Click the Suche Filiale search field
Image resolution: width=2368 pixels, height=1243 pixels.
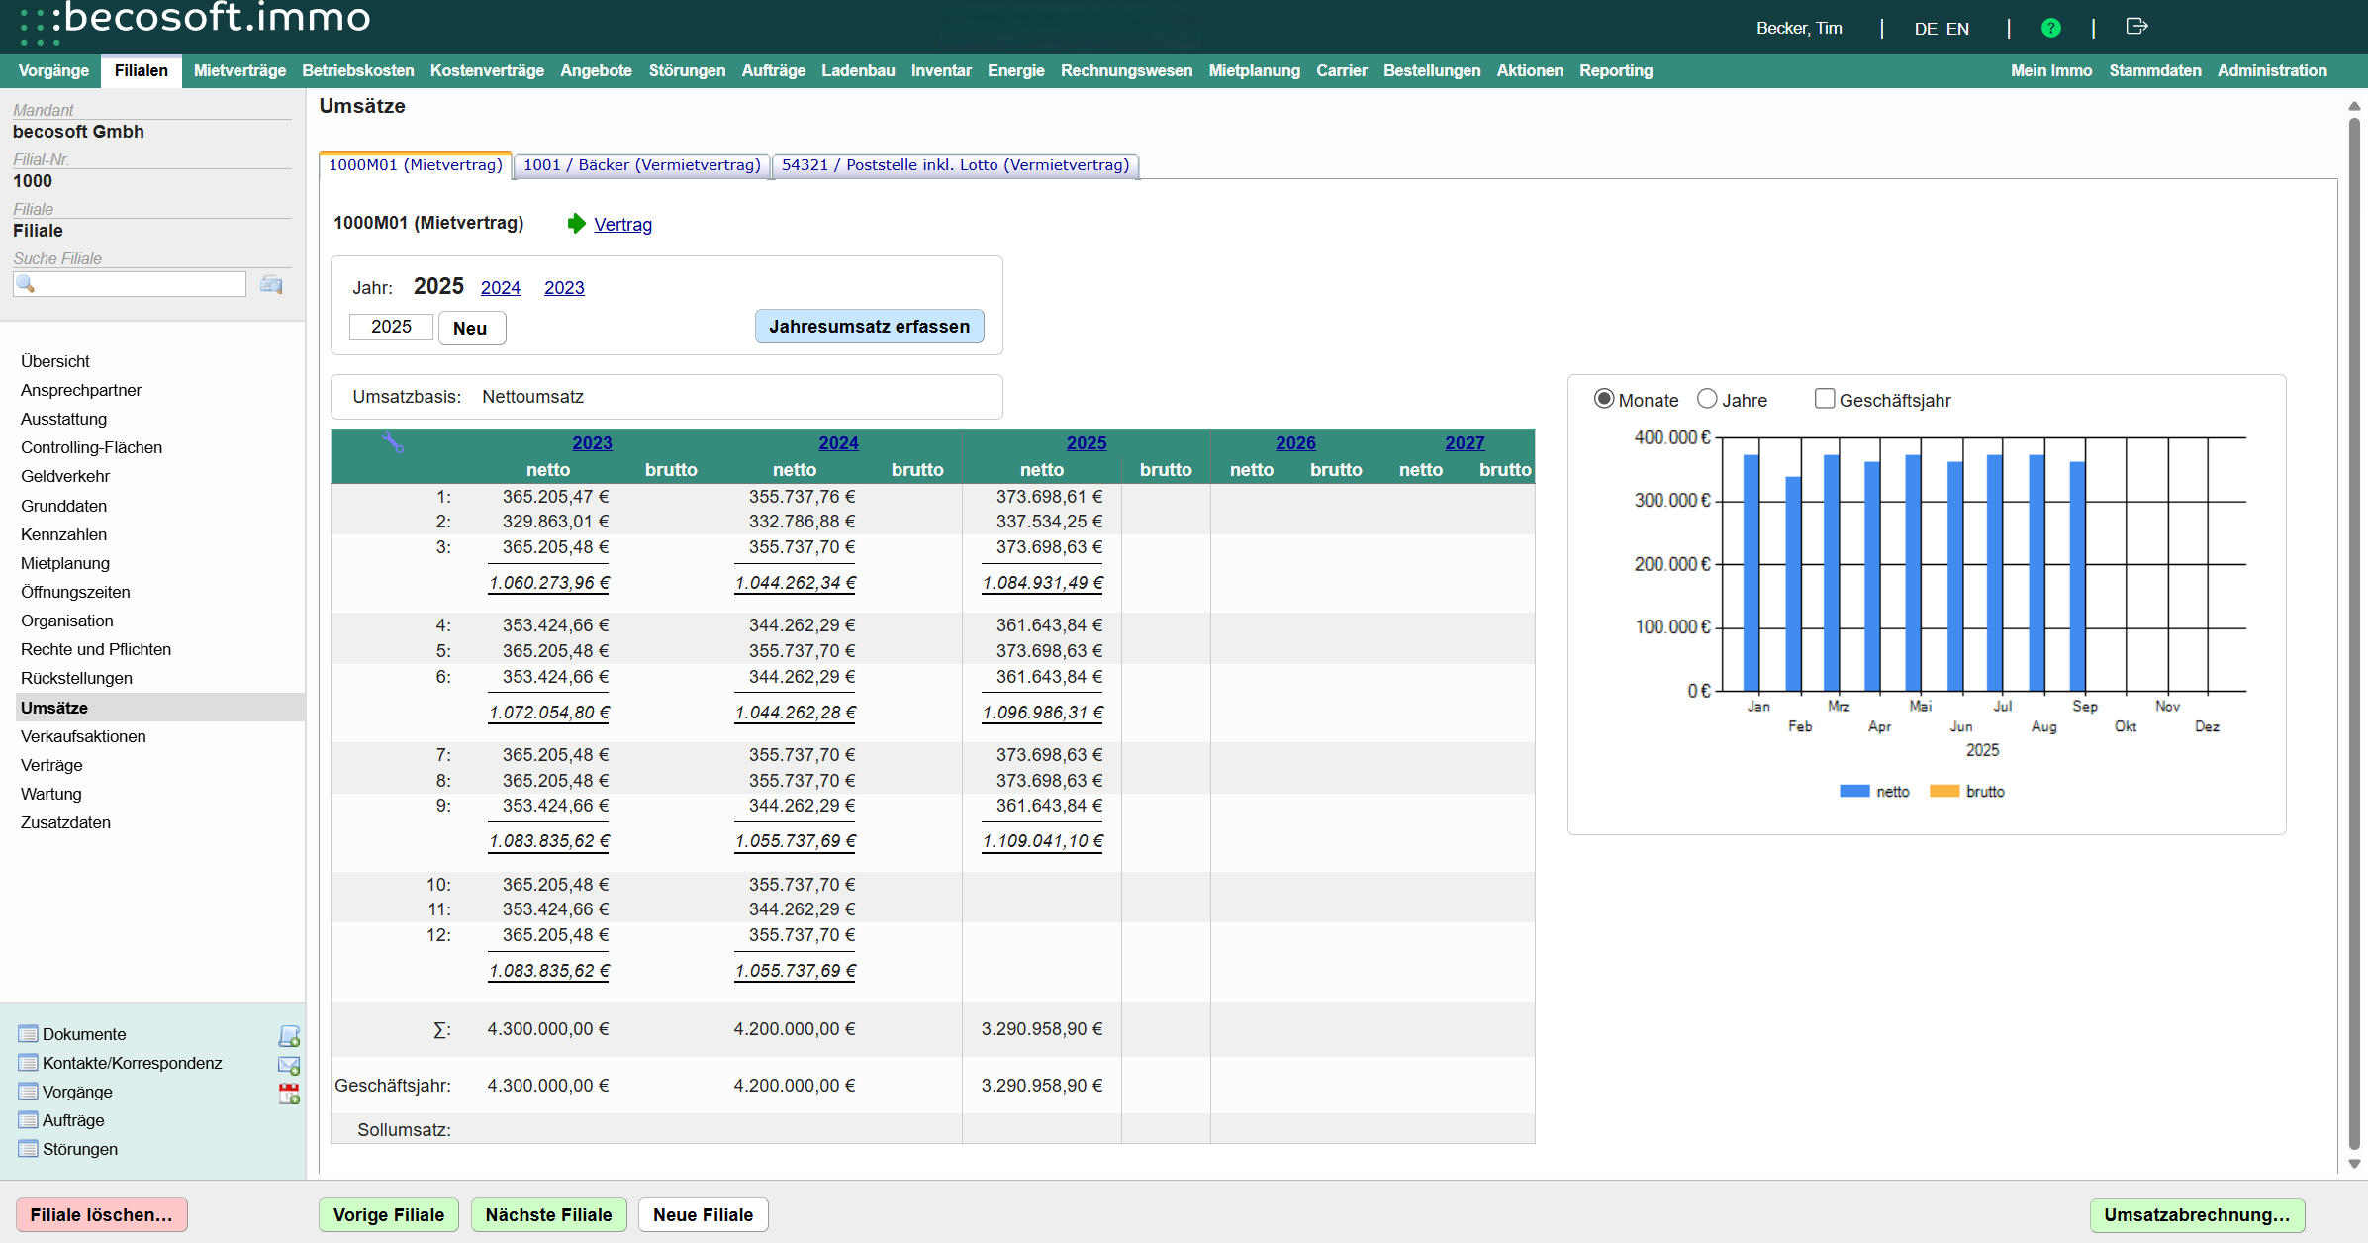[141, 285]
